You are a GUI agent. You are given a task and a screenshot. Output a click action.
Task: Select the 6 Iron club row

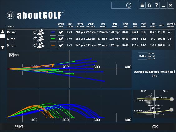point(91,39)
